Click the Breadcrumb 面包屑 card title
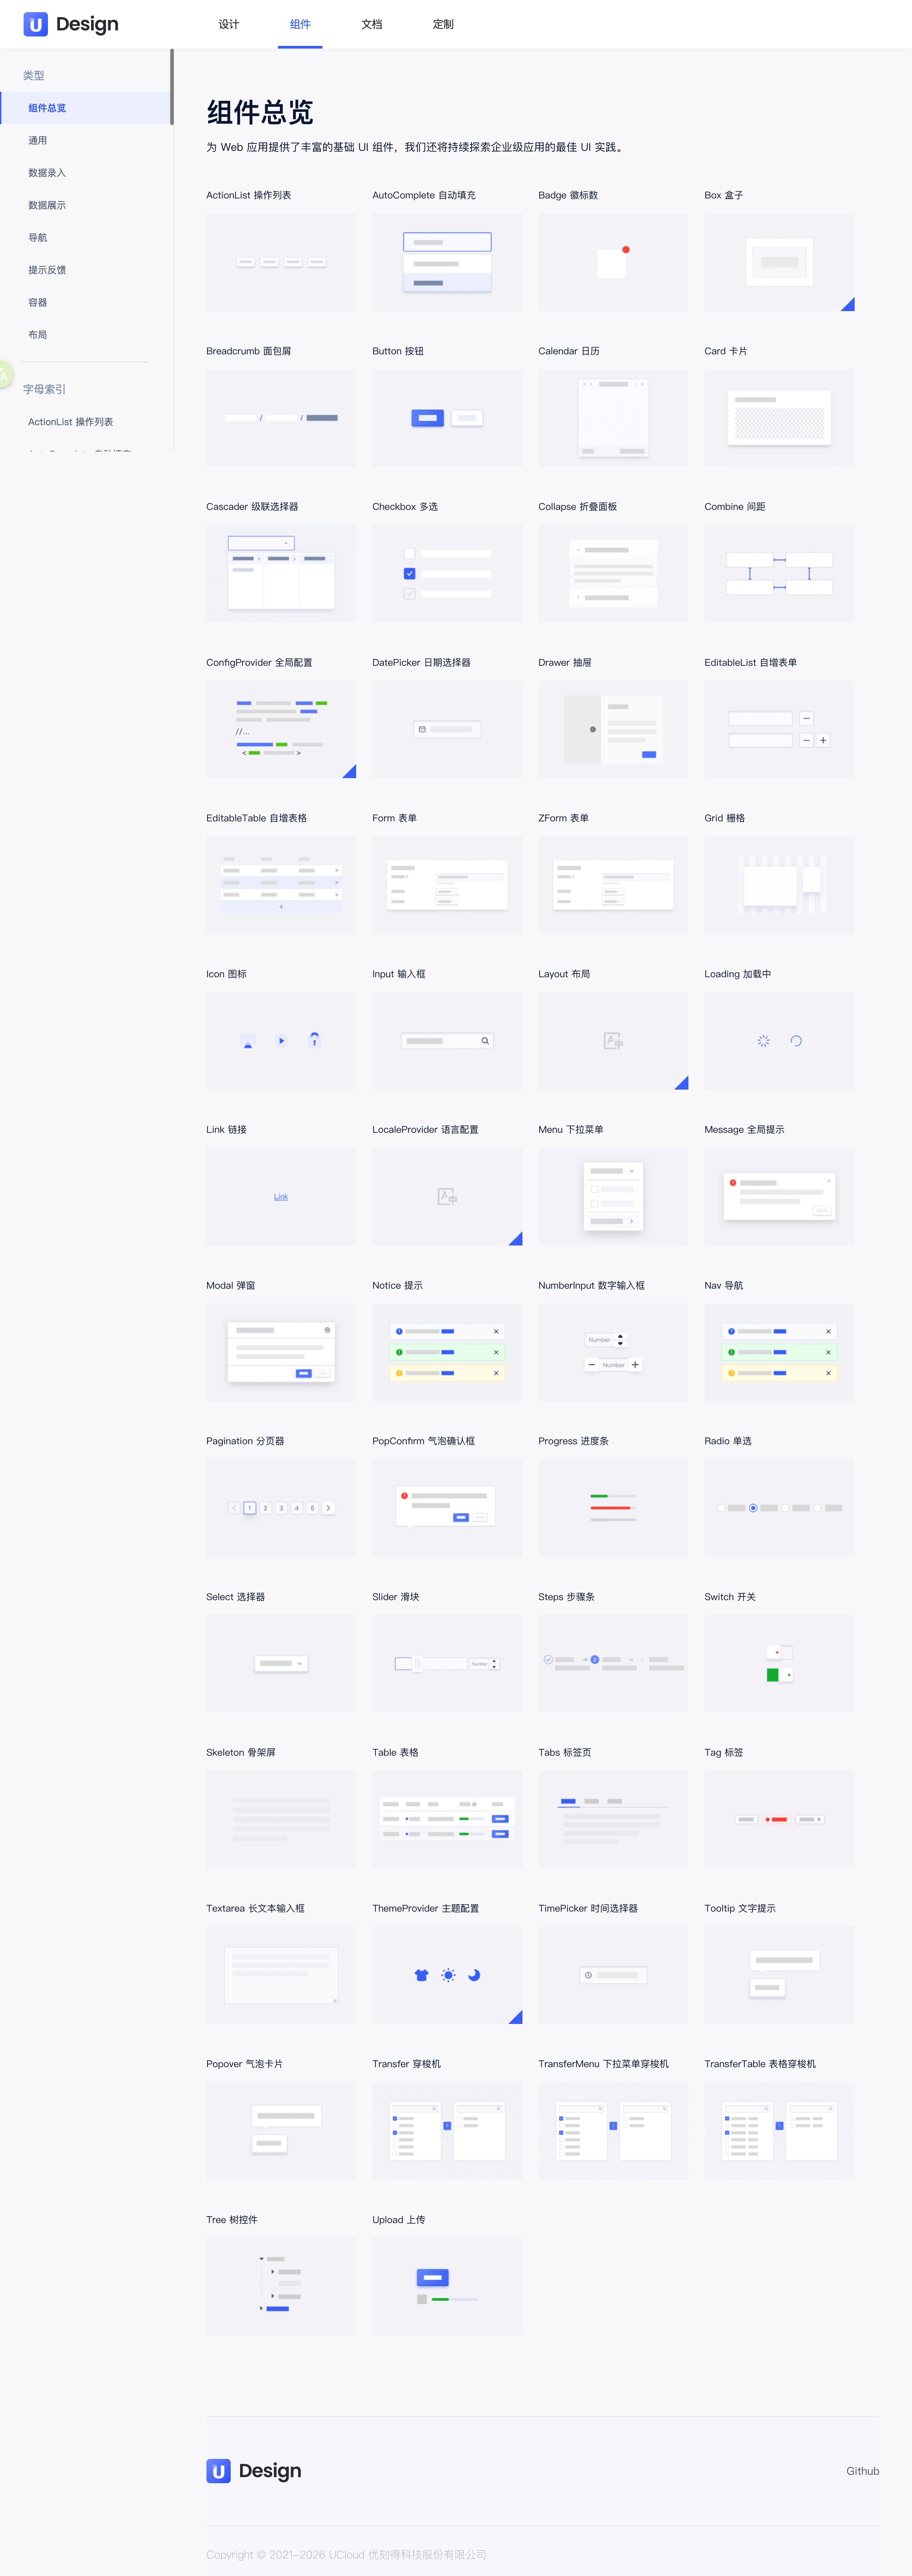This screenshot has width=912, height=2576. pyautogui.click(x=249, y=351)
